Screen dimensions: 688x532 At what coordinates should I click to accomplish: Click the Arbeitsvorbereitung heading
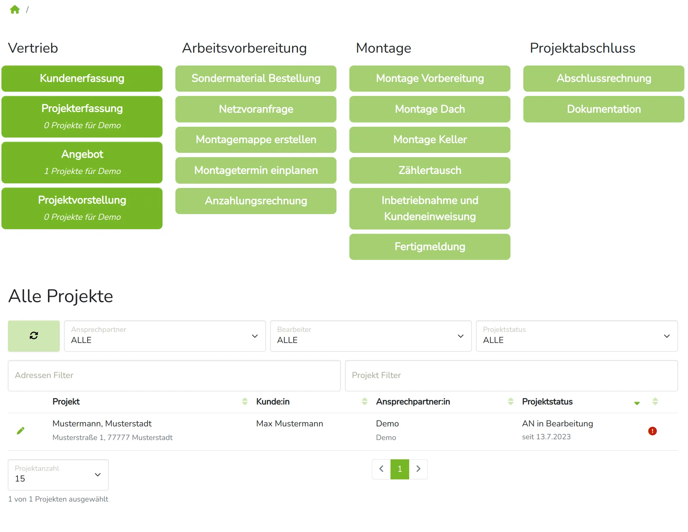[244, 48]
